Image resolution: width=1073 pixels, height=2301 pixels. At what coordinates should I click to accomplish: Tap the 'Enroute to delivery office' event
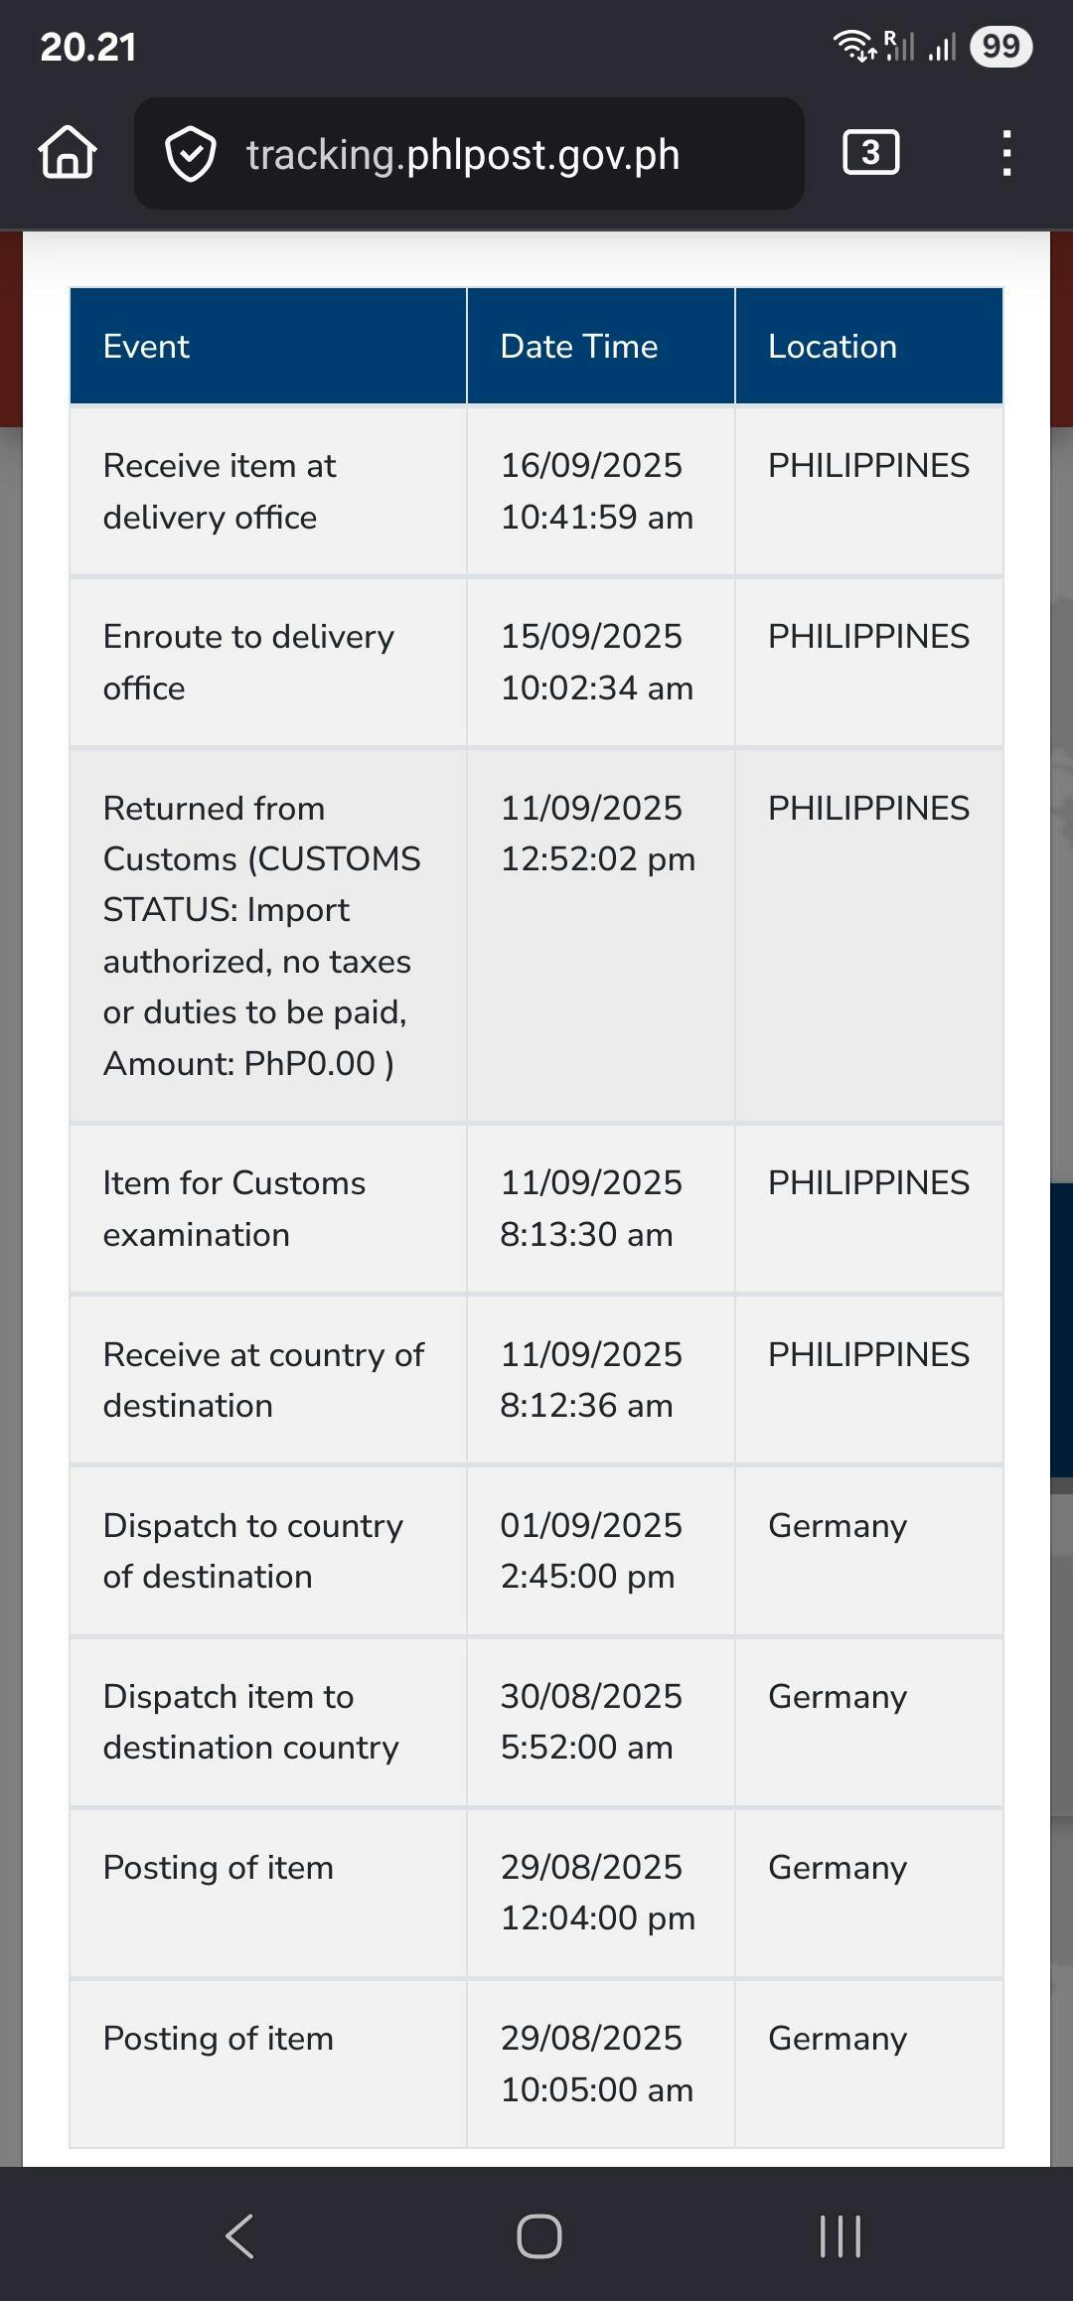click(248, 662)
